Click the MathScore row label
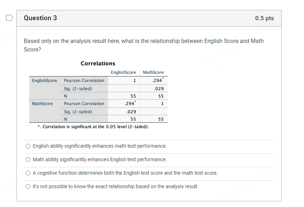 [42, 103]
